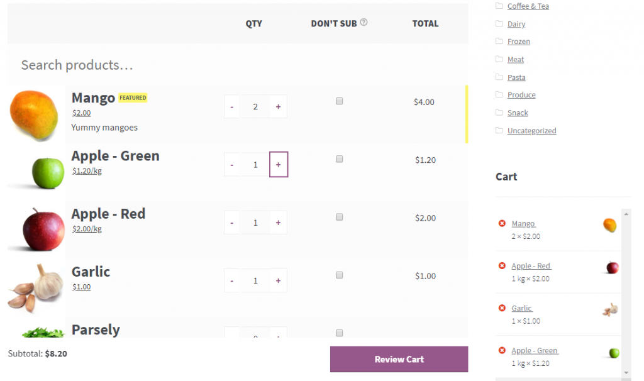
Task: Click the Subtotal $8.20 amount
Action: click(56, 353)
